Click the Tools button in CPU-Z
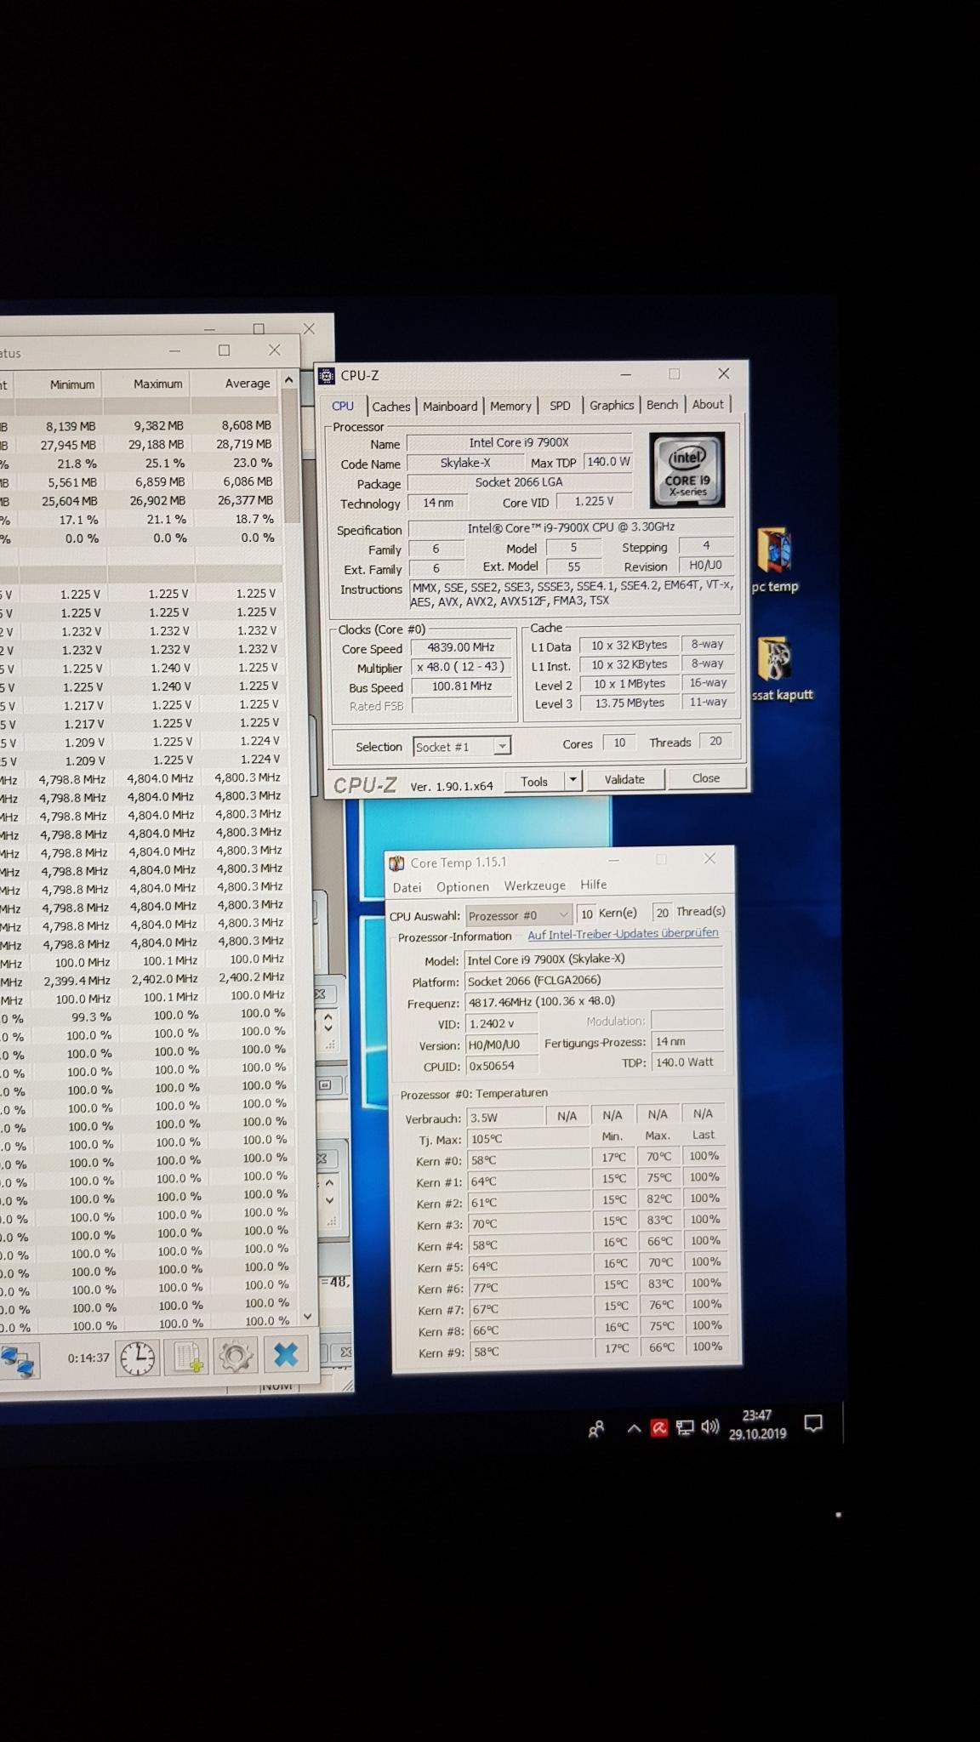 [x=534, y=782]
